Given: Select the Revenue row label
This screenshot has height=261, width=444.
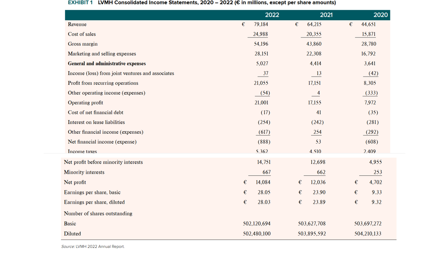Looking at the screenshot, I should point(76,24).
